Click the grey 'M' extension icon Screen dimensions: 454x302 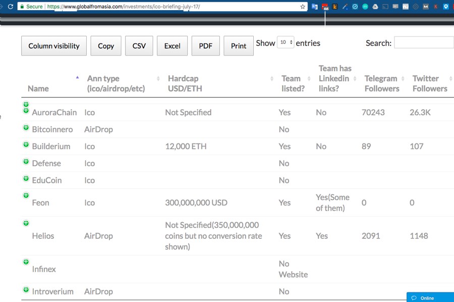click(x=426, y=7)
